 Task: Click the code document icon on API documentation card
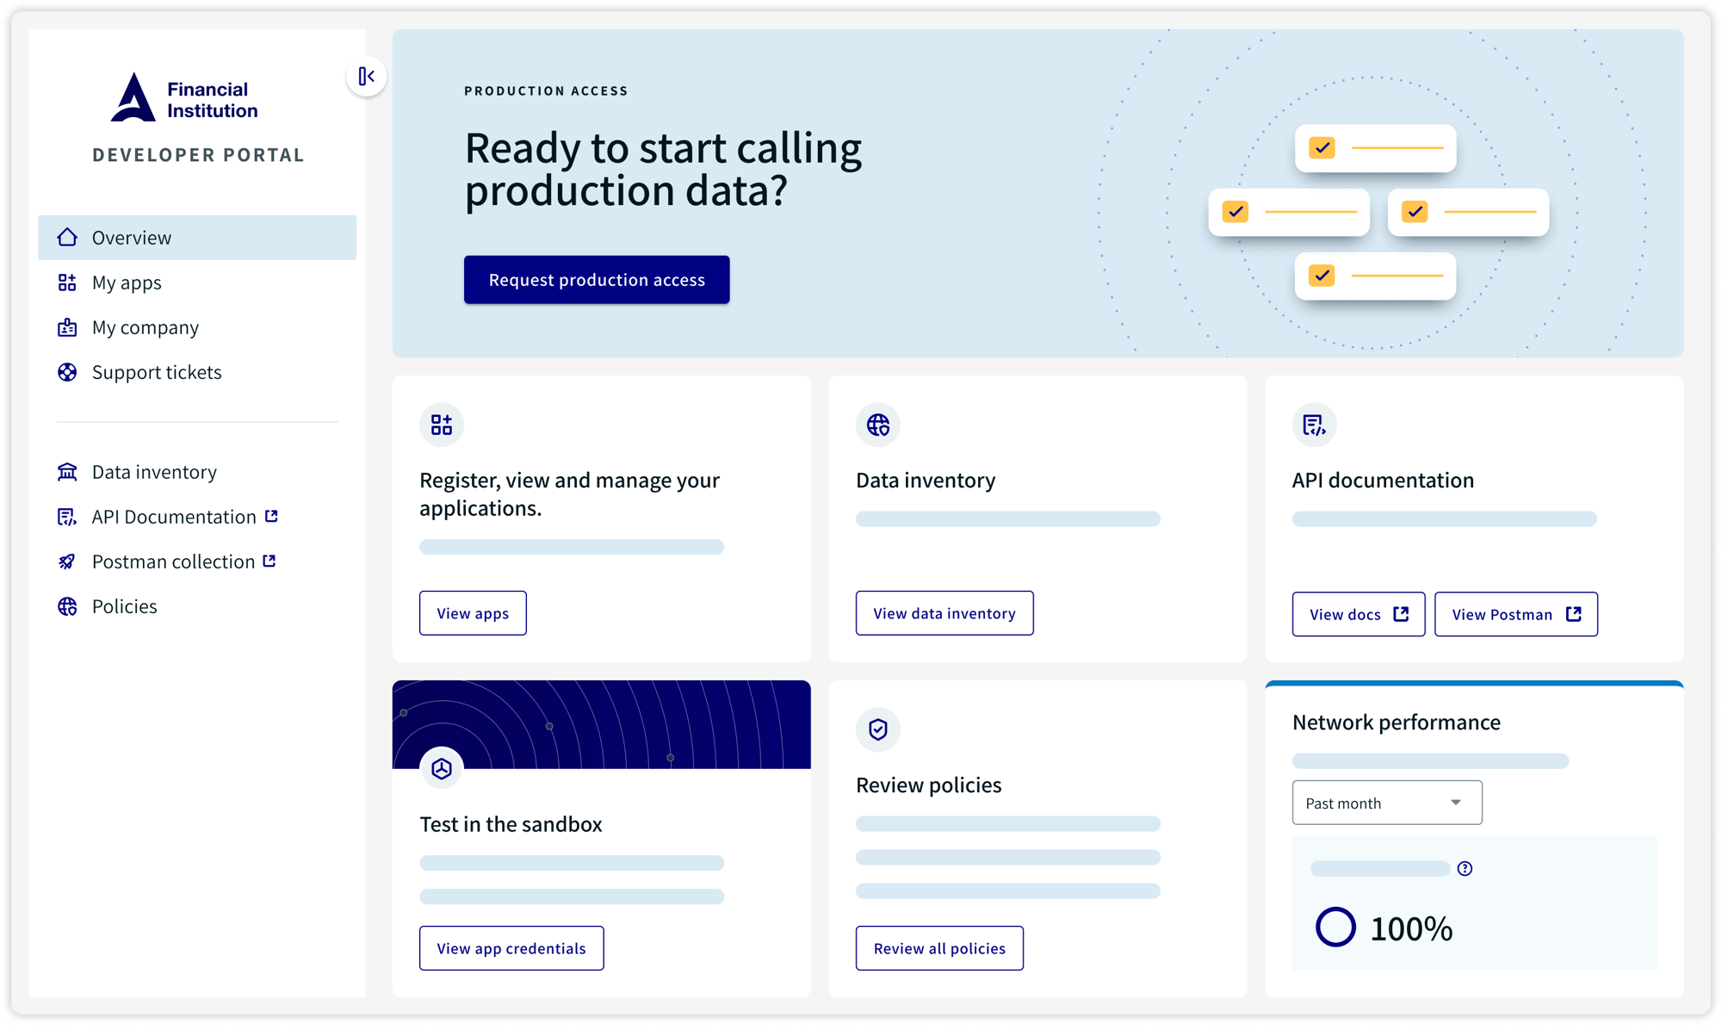click(1314, 424)
